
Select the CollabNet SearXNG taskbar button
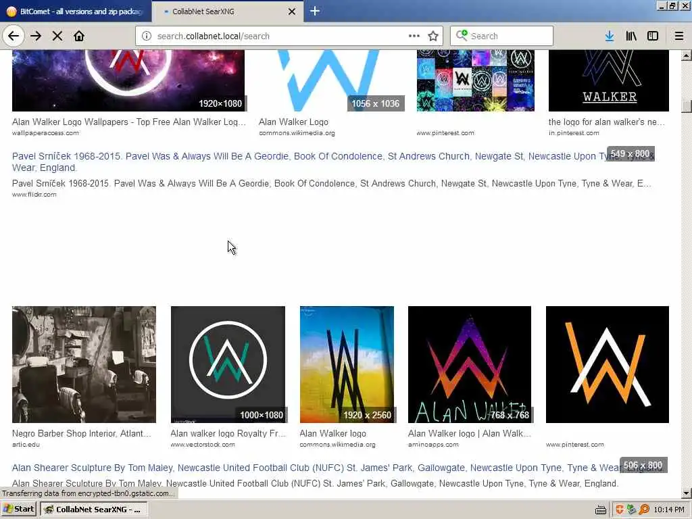[x=94, y=510]
